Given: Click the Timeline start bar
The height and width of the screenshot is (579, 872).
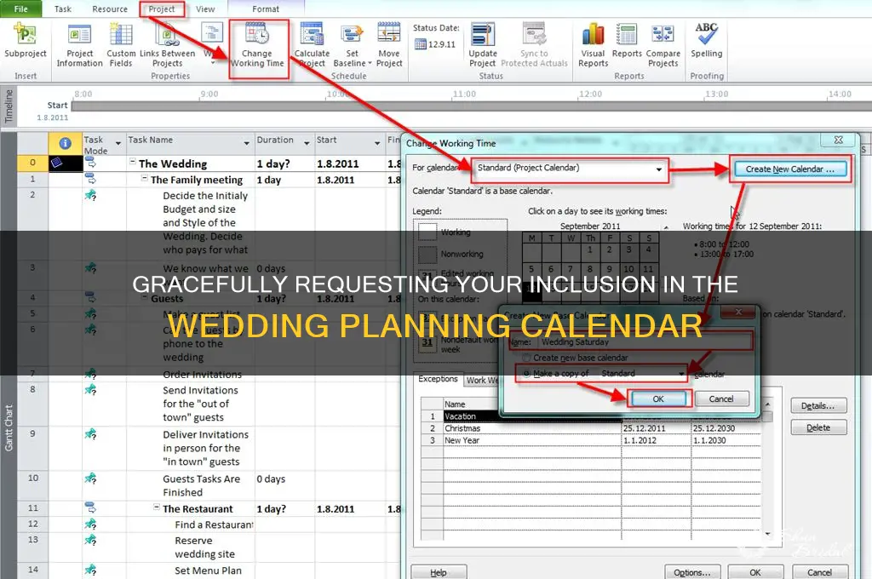Looking at the screenshot, I should (x=470, y=106).
